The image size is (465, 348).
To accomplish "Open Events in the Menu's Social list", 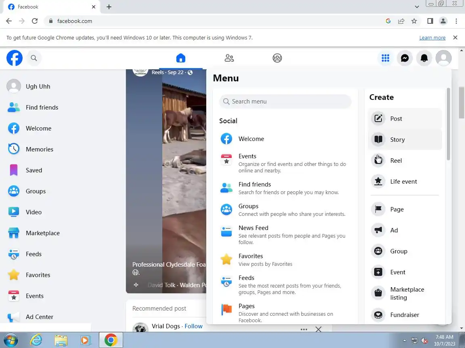I will click(285, 163).
